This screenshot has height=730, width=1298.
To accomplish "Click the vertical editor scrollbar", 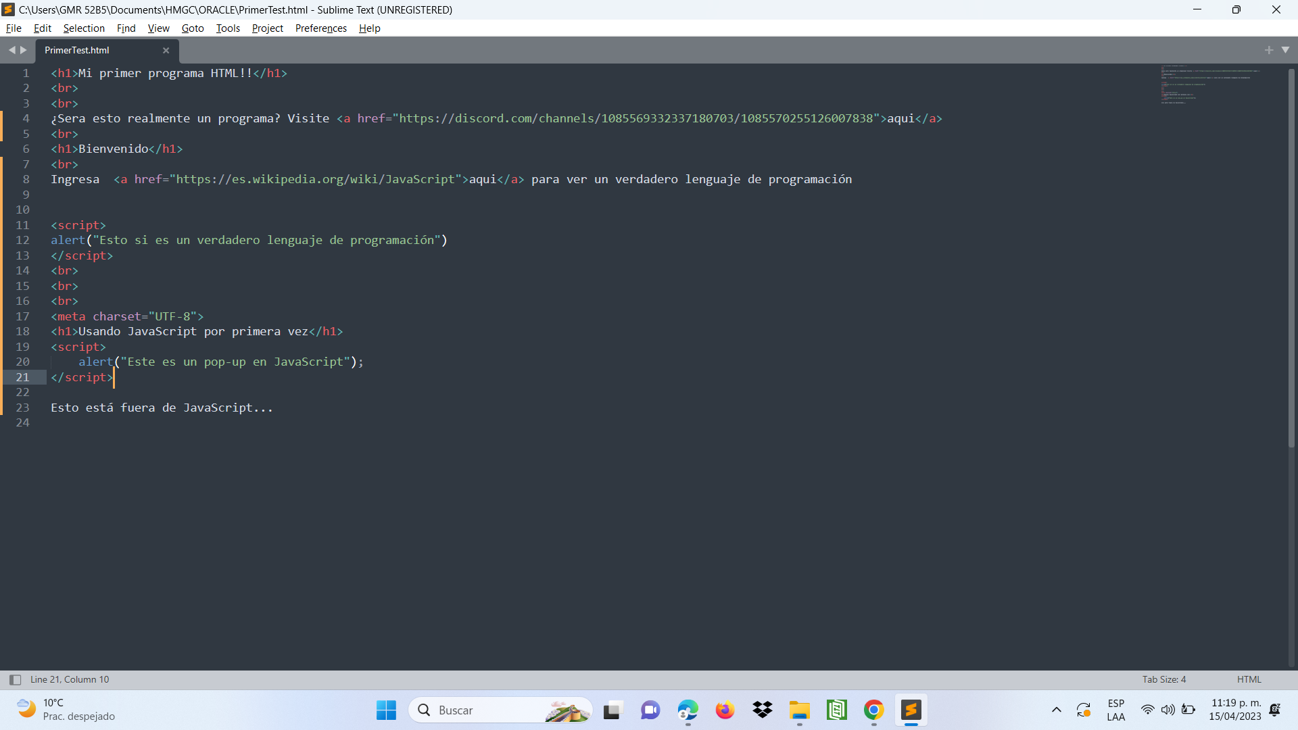I will pyautogui.click(x=1291, y=257).
